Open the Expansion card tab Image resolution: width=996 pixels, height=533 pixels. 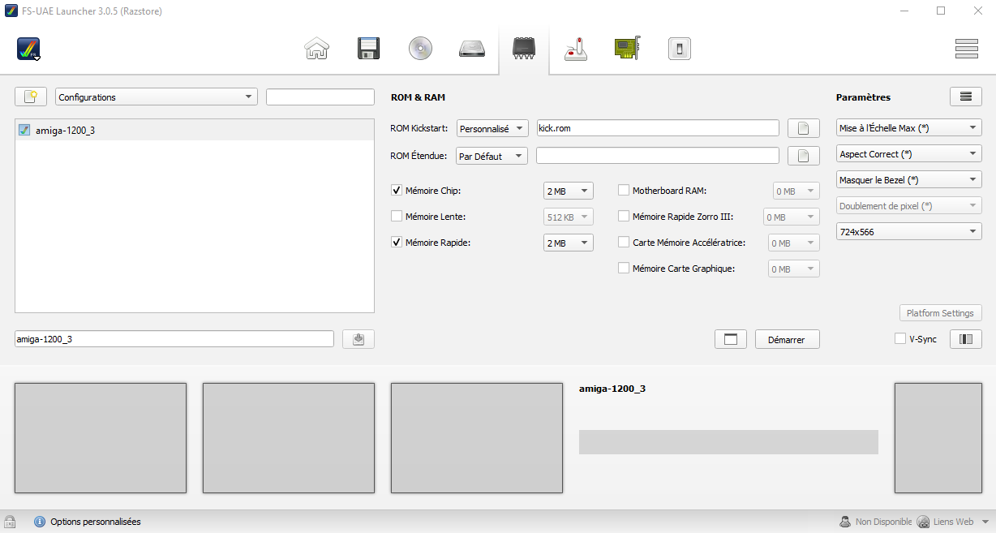click(x=628, y=49)
